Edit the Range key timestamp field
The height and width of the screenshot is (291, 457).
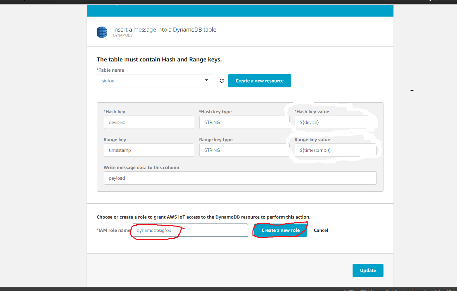(x=149, y=150)
